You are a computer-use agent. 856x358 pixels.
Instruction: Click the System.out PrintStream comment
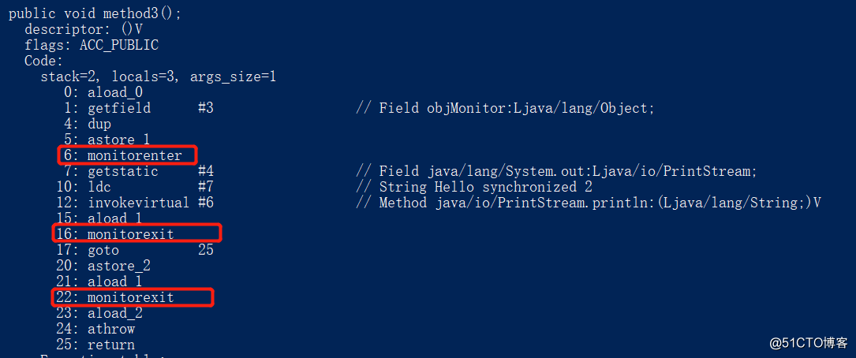pyautogui.click(x=556, y=171)
